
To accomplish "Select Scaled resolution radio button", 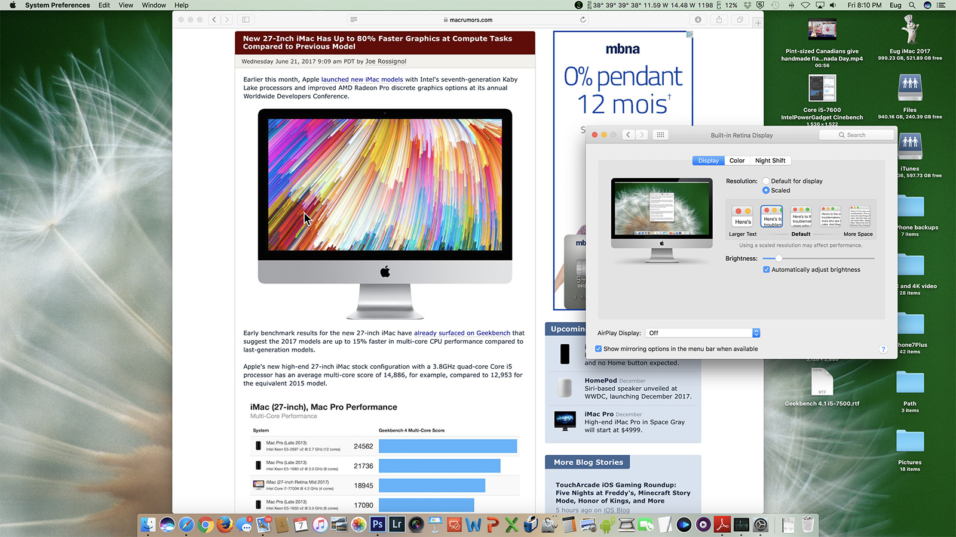I will coord(766,190).
